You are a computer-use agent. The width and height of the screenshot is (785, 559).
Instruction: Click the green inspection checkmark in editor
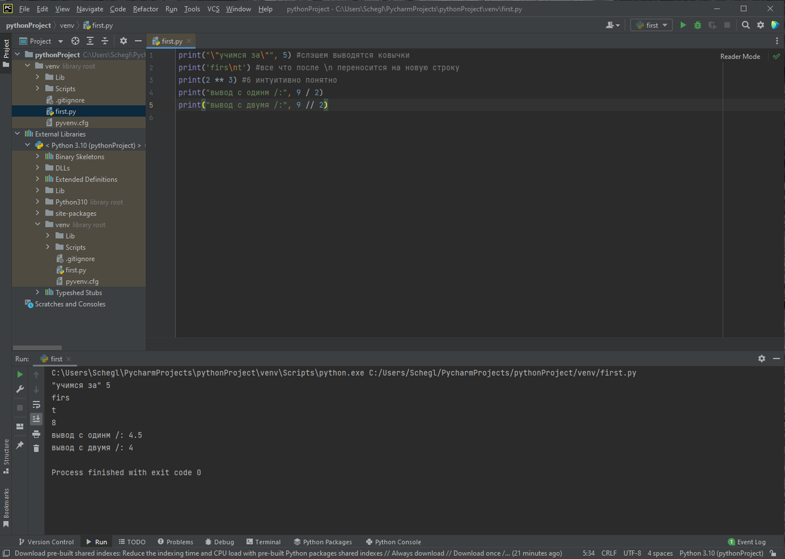tap(776, 57)
